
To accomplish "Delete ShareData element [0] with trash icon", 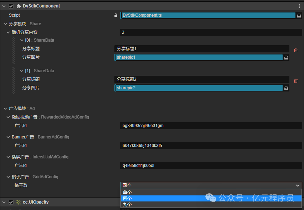I will tap(296, 50).
